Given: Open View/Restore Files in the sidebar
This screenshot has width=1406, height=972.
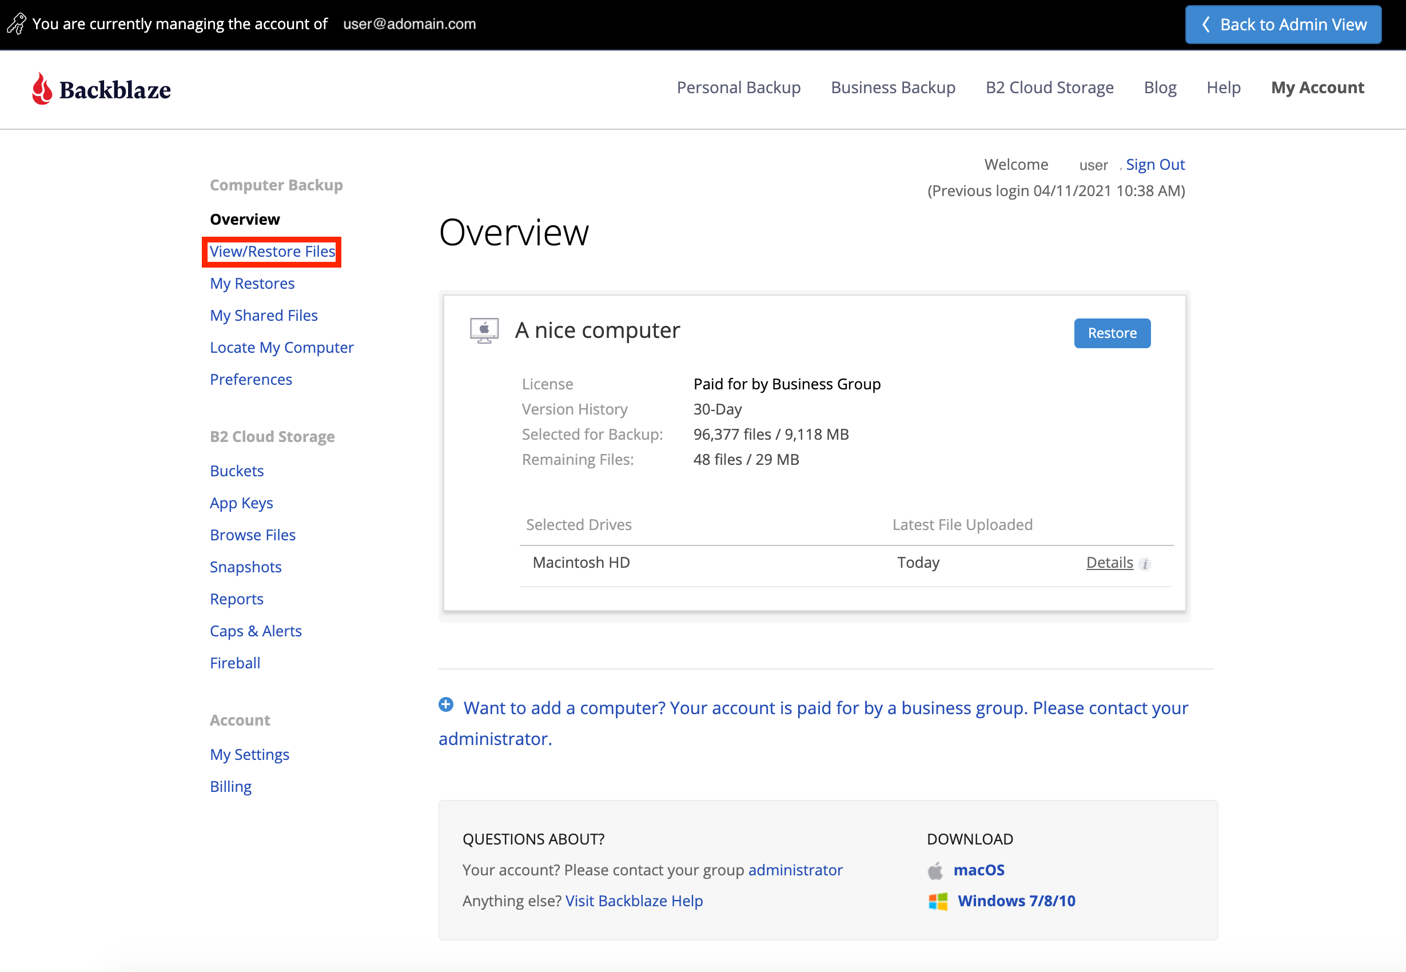Looking at the screenshot, I should pyautogui.click(x=272, y=252).
